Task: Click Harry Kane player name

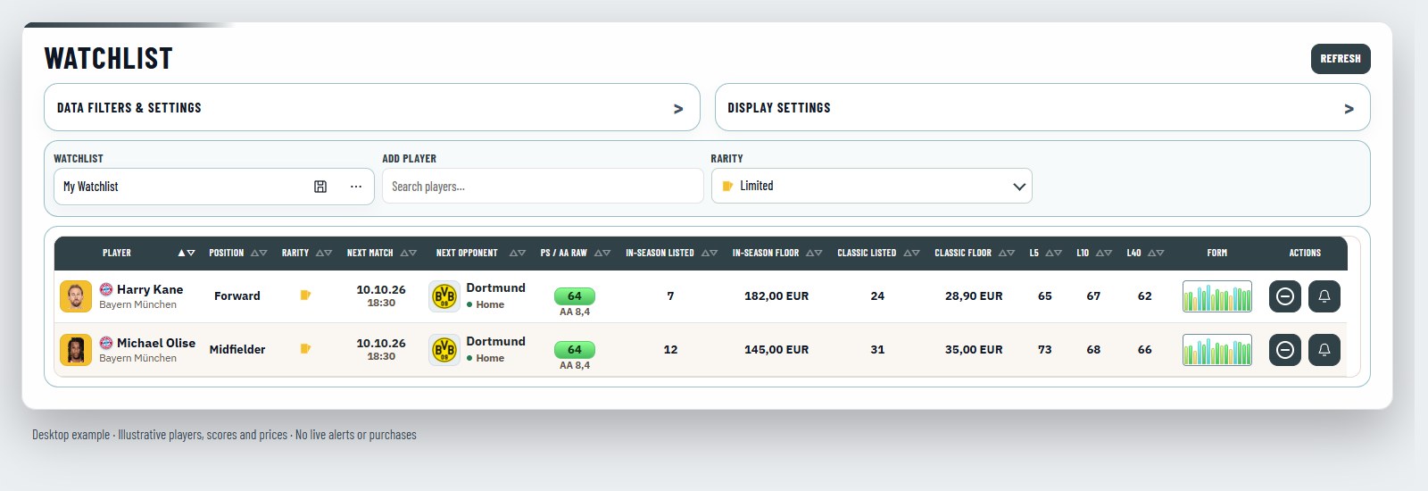Action: (150, 289)
